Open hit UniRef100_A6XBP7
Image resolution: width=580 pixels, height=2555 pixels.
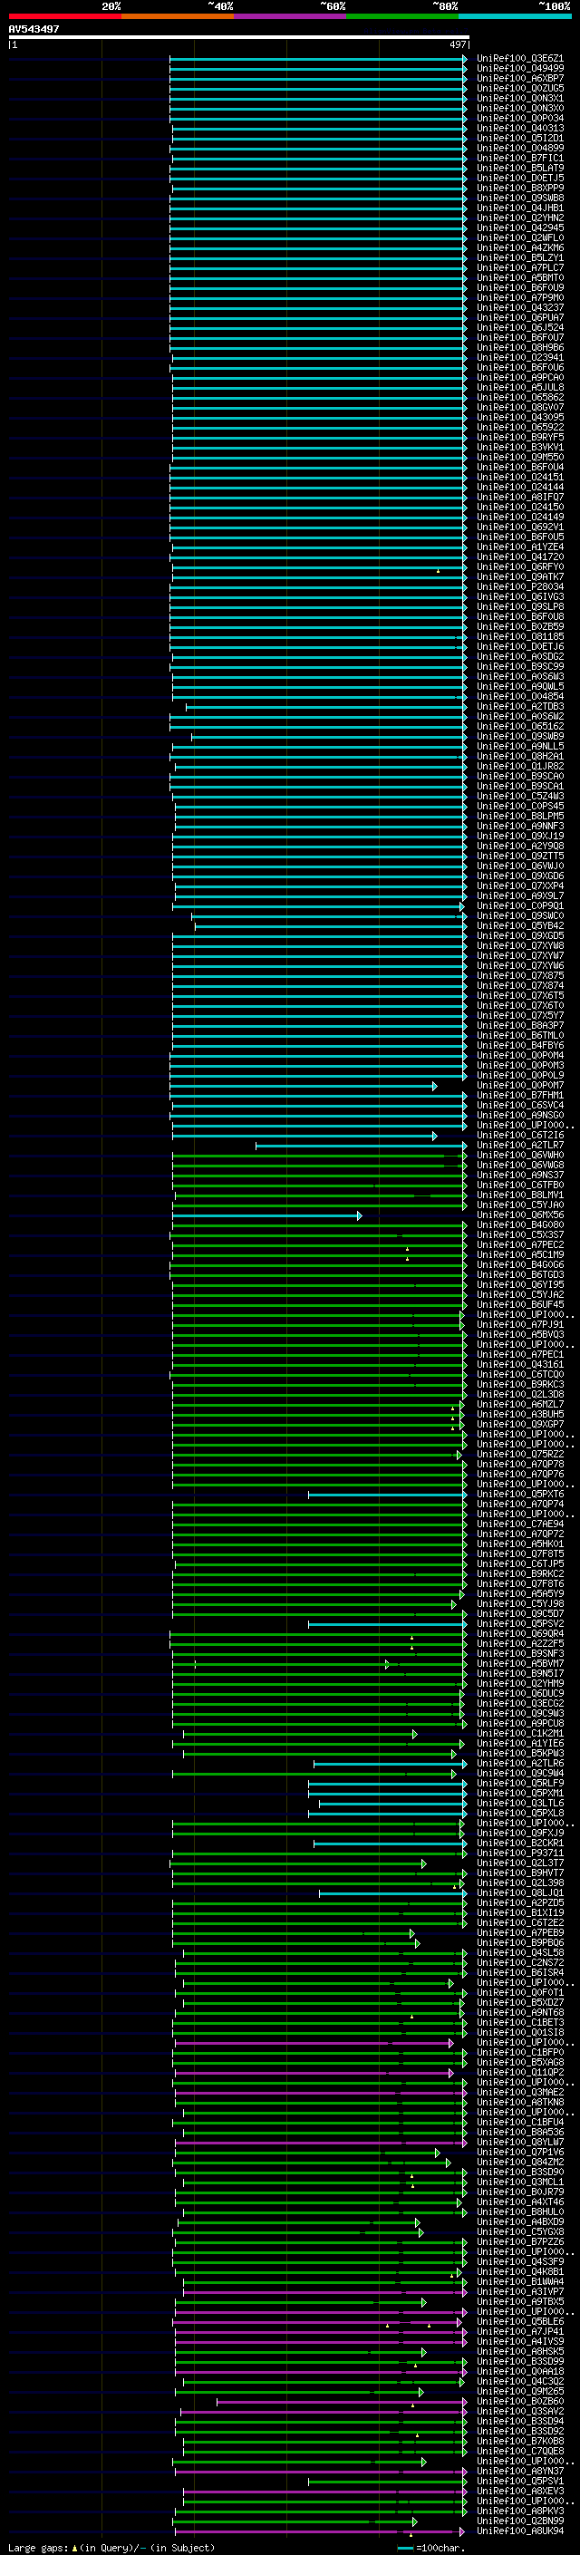(519, 78)
